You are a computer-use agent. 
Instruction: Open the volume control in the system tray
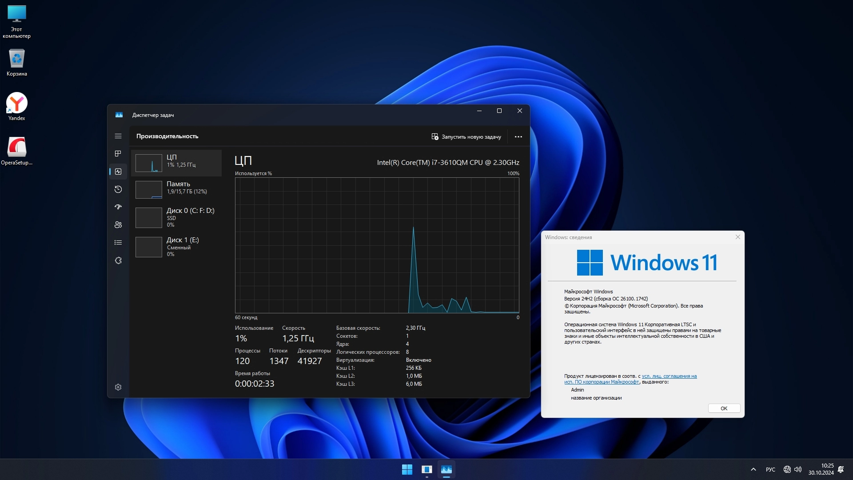point(798,469)
